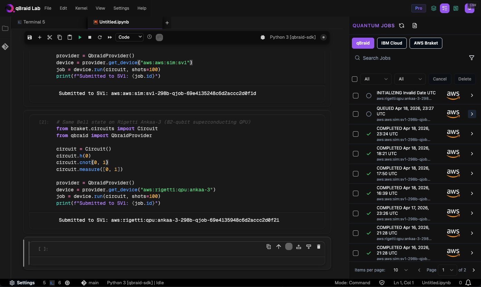Expand the INITIALIZING job row chevron
Image resolution: width=481 pixels, height=287 pixels.
(x=472, y=95)
